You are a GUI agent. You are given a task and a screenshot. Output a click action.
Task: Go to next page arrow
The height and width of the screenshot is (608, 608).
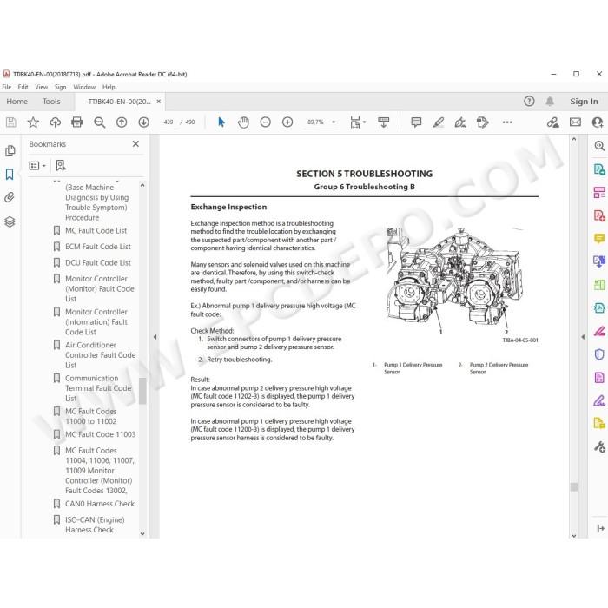pos(144,122)
